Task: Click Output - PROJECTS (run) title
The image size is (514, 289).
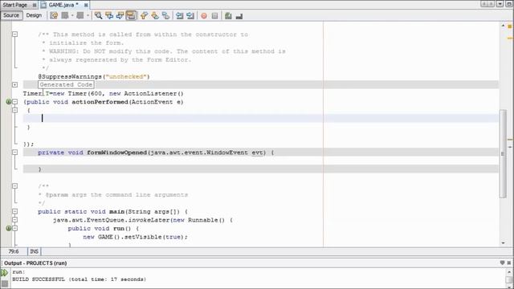Action: tap(35, 263)
